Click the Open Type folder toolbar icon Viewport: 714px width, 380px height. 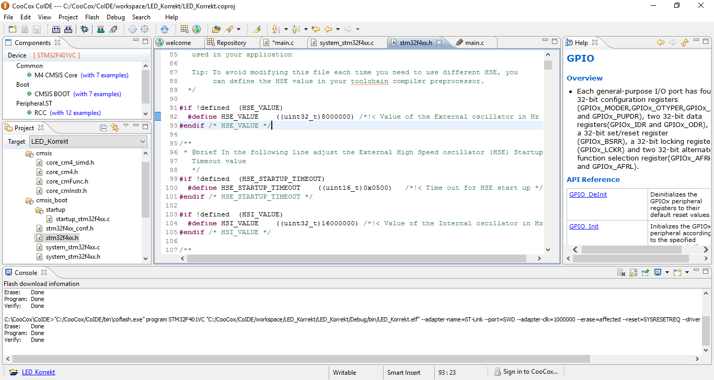[x=216, y=29]
